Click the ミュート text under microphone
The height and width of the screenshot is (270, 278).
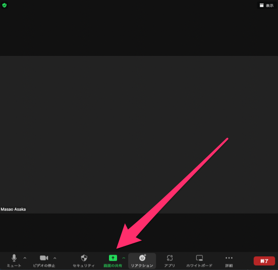14,265
